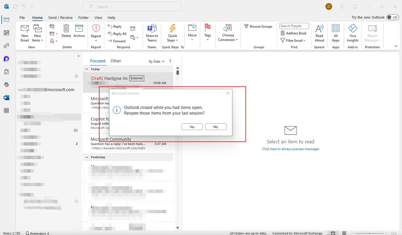
Task: Switch to Other inbox tab
Action: 115,61
